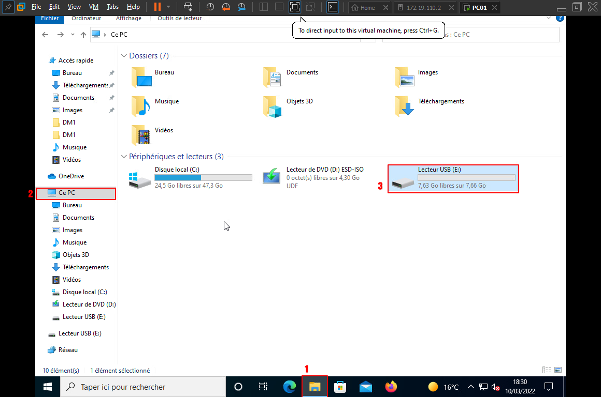Open the Mail app in the taskbar
Image resolution: width=601 pixels, height=397 pixels.
365,387
